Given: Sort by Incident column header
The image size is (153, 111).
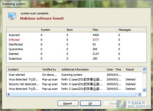Looking at the screenshot, I should click(24, 69).
